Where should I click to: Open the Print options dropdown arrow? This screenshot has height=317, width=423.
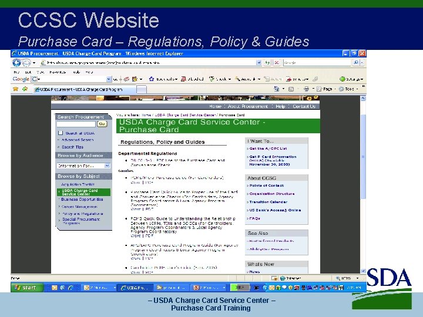[x=313, y=89]
